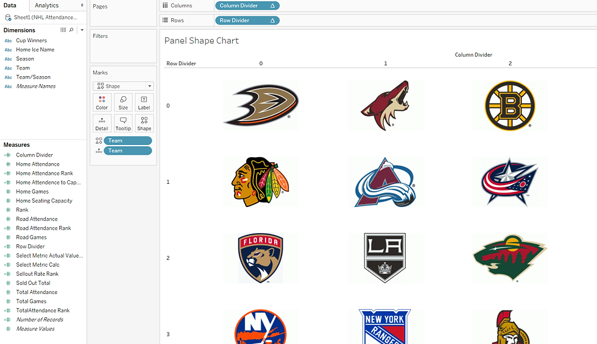
Task: Select the Cup Winners dimension
Action: click(31, 40)
